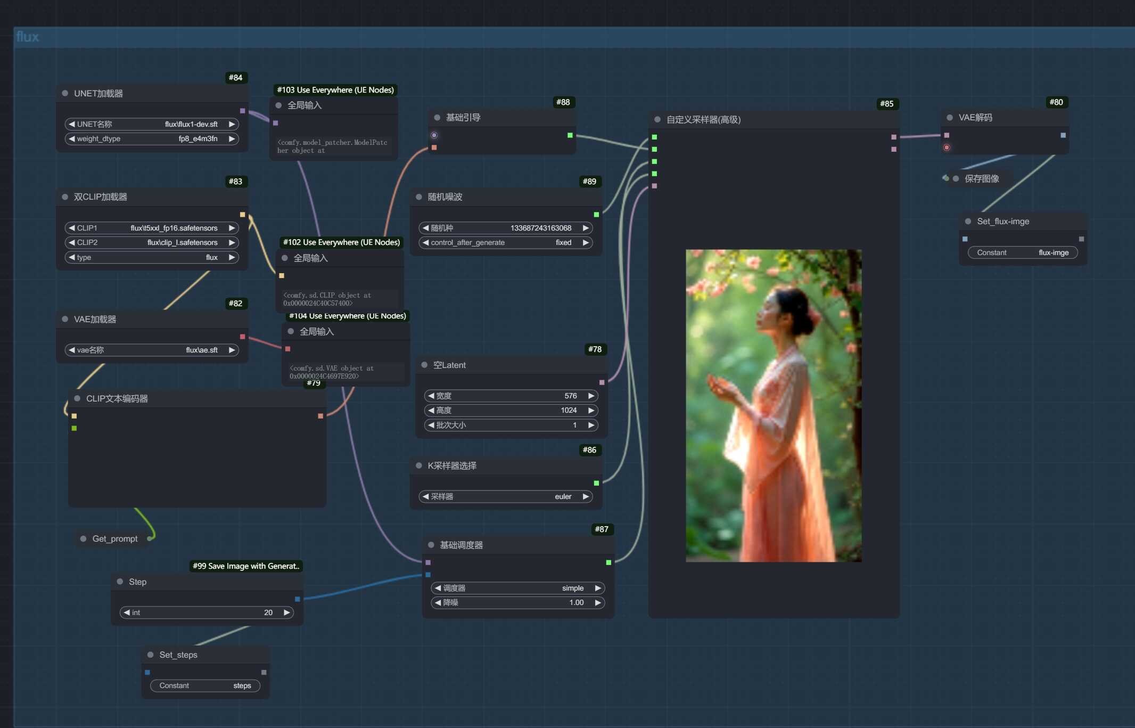The image size is (1135, 728).
Task: Click the CLIP文本编码器 conditioning output socket
Action: [320, 416]
